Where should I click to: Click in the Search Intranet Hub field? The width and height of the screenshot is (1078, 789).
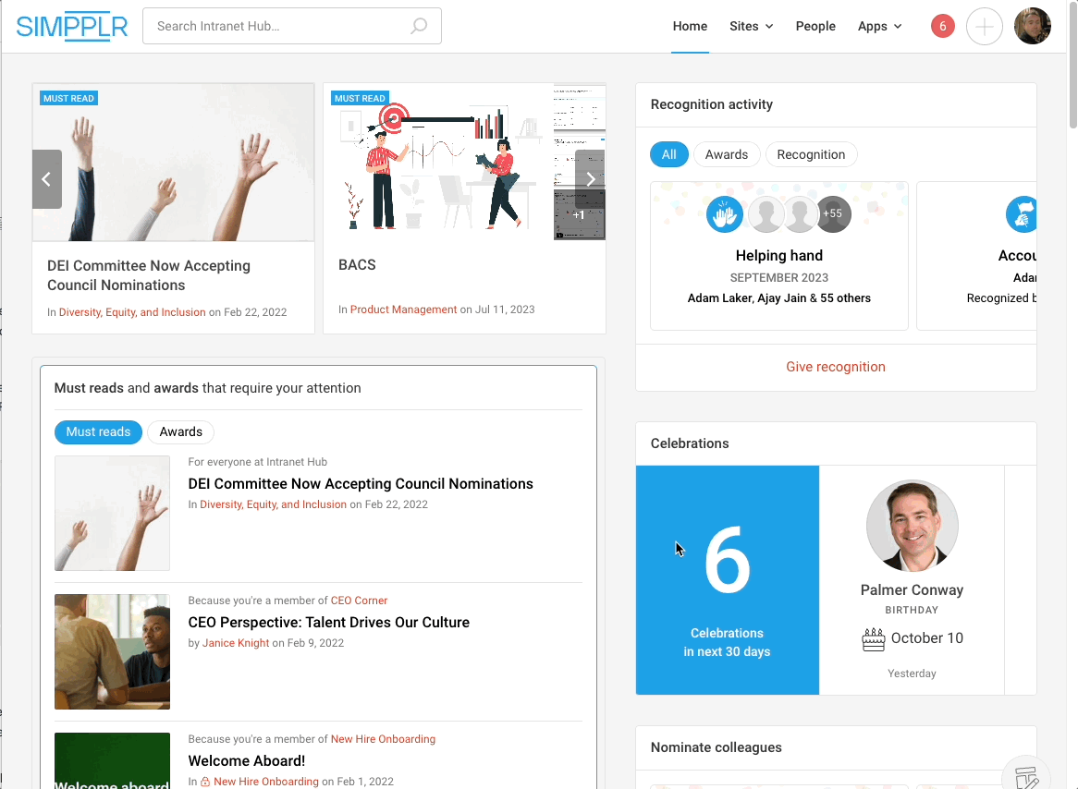277,26
